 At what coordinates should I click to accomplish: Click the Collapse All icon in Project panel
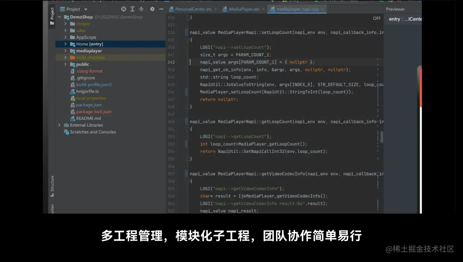[x=141, y=9]
